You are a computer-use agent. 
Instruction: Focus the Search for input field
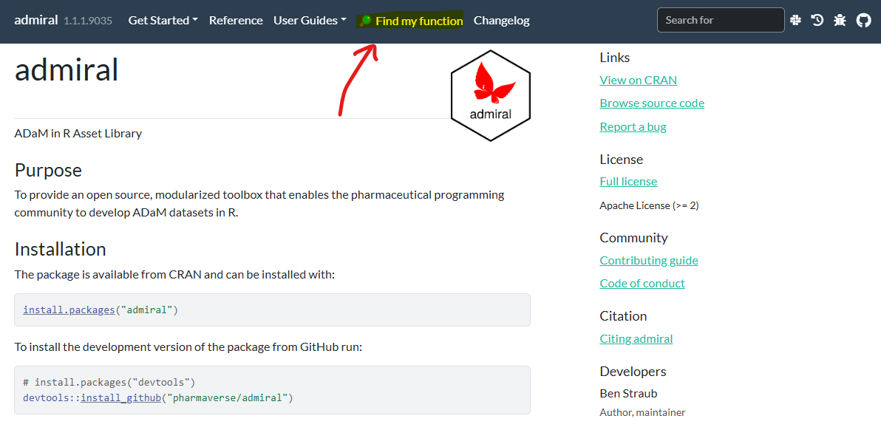pos(720,20)
